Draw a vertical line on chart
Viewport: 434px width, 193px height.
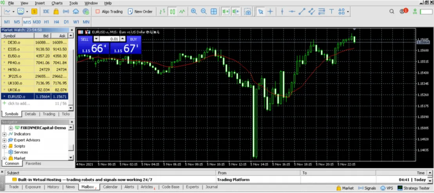click(x=282, y=12)
